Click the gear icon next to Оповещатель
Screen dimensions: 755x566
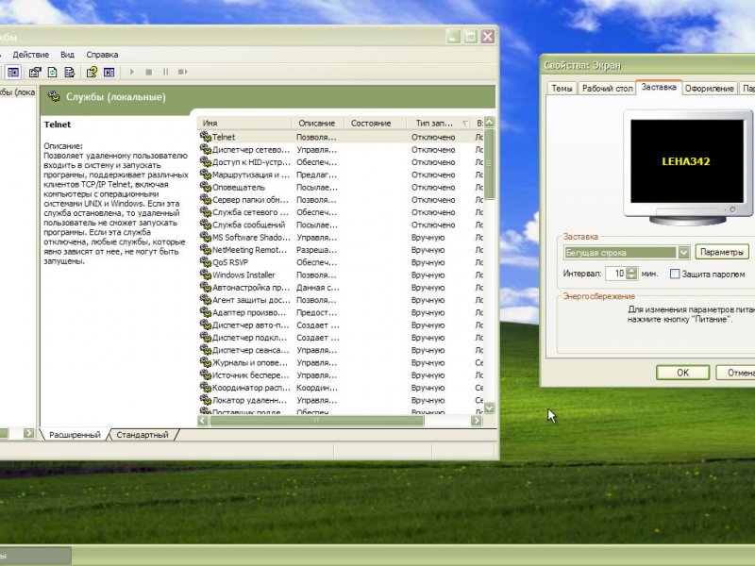pos(206,187)
